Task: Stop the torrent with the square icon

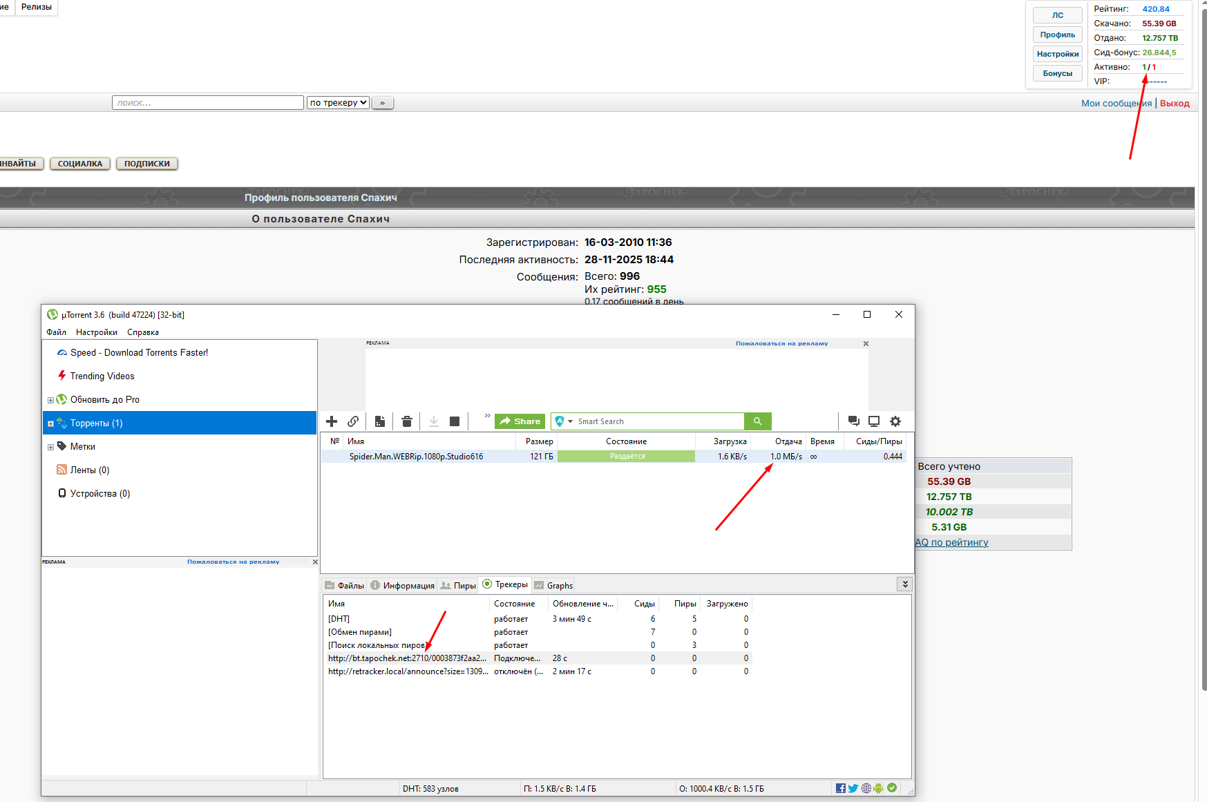Action: click(455, 421)
